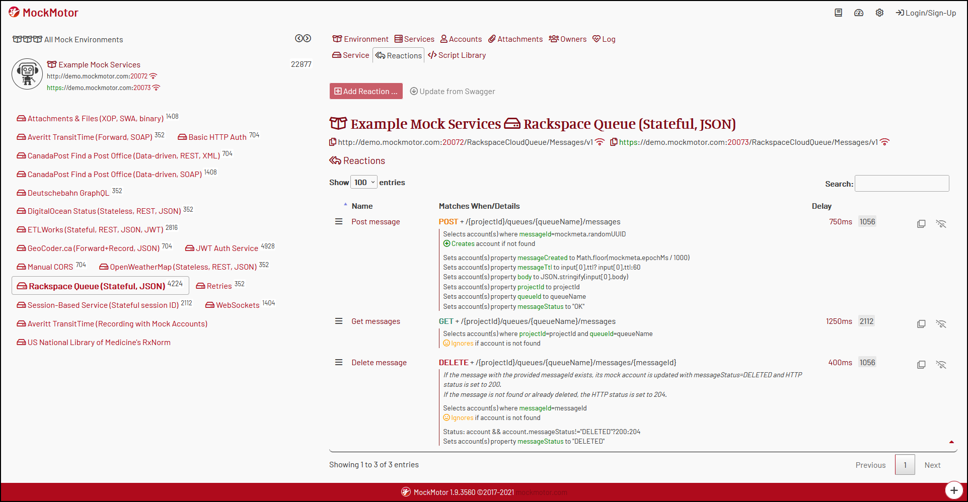Open GeoCoder.ca service
The height and width of the screenshot is (502, 968).
[x=88, y=248]
